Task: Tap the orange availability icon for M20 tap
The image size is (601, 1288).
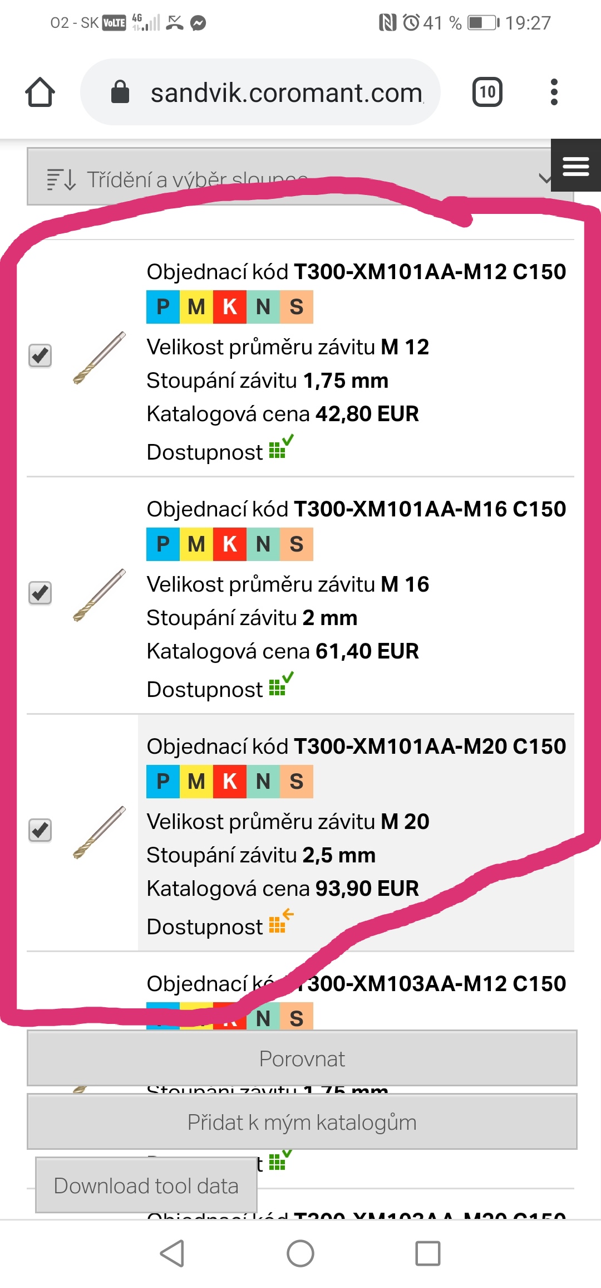Action: coord(280,923)
